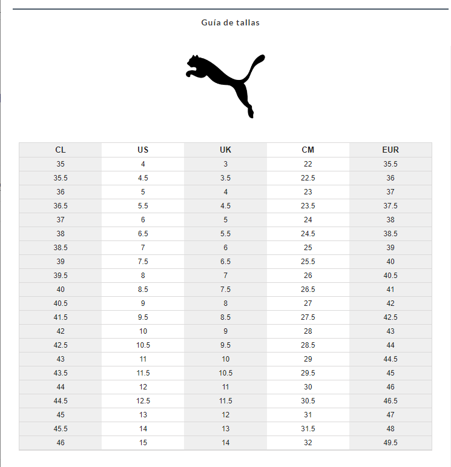Click the blue US size 11 cell
Viewport: 451px width, 467px height.
click(x=143, y=359)
